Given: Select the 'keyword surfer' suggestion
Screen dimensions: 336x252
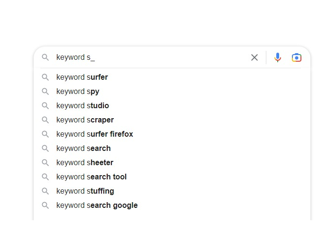Looking at the screenshot, I should (x=82, y=77).
